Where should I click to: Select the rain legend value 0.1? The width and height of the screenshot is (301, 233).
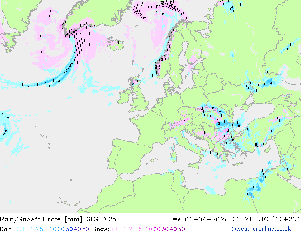[20, 229]
